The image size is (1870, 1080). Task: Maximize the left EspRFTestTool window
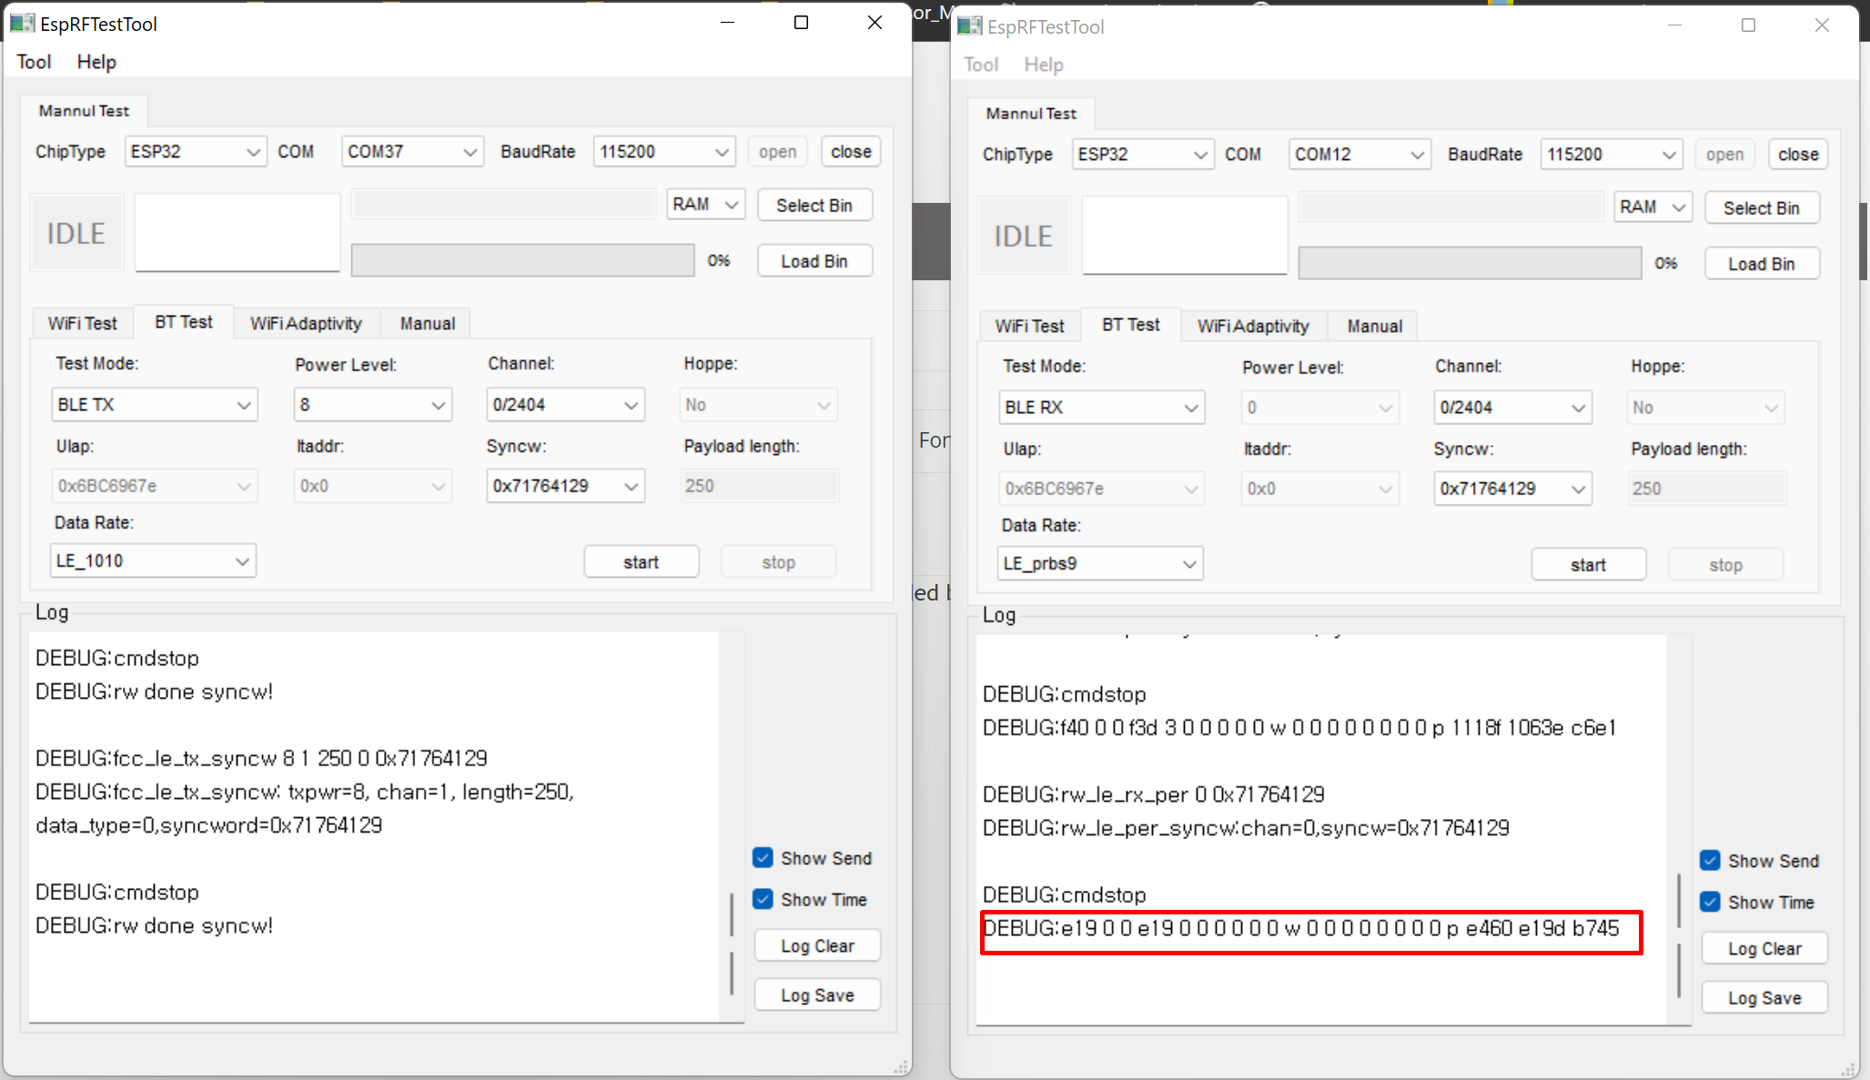801,23
